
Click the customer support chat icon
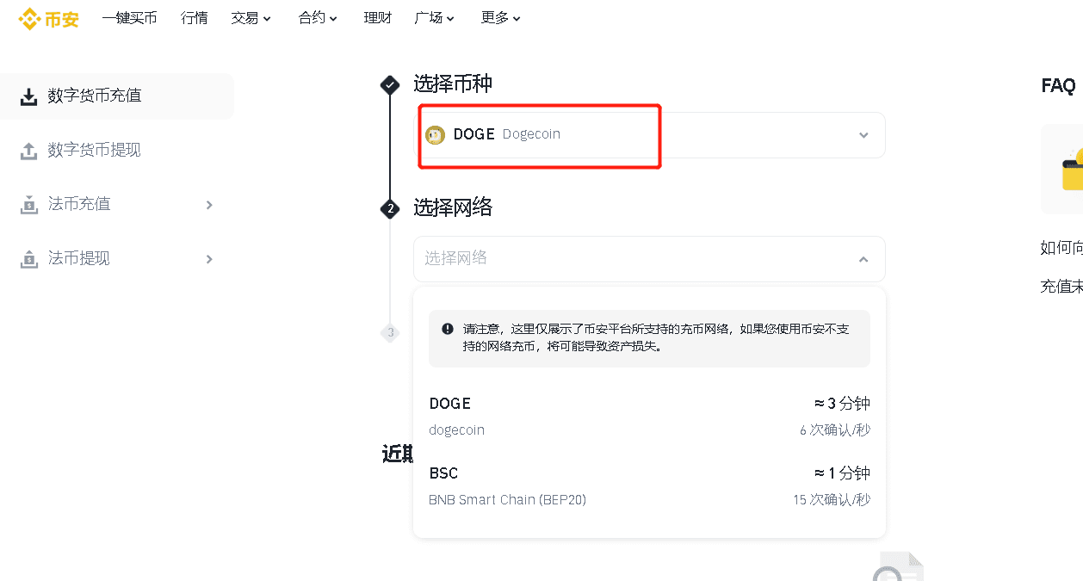[x=900, y=568]
